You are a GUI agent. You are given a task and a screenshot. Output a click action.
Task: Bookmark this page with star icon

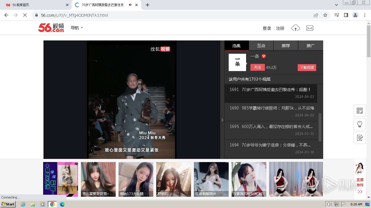point(325,15)
